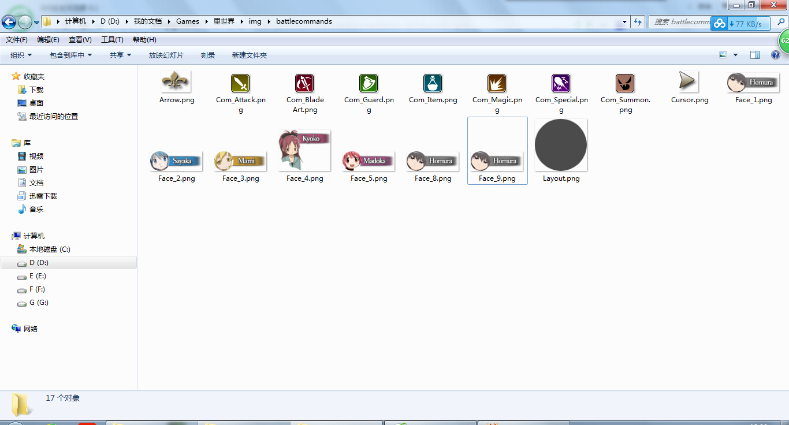
Task: Click the 放映幻灯片 button
Action: point(166,55)
